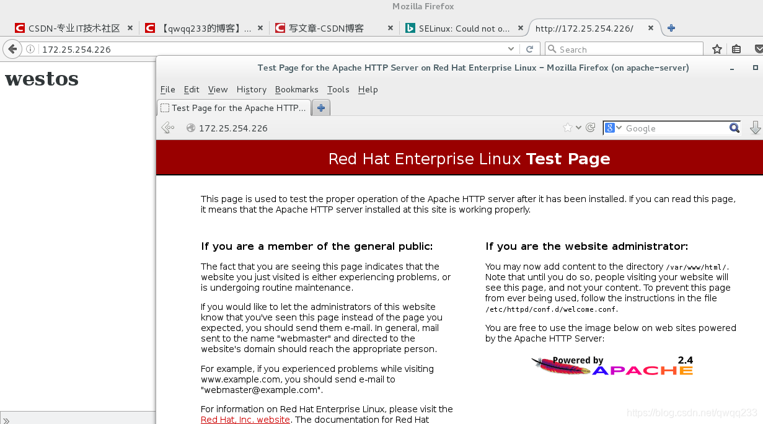Show bookmarks list icon in outer Firefox

pyautogui.click(x=736, y=49)
